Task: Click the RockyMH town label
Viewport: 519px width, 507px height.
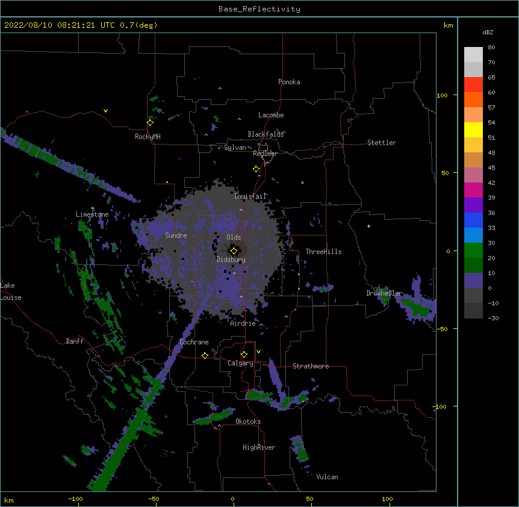Action: coord(148,137)
